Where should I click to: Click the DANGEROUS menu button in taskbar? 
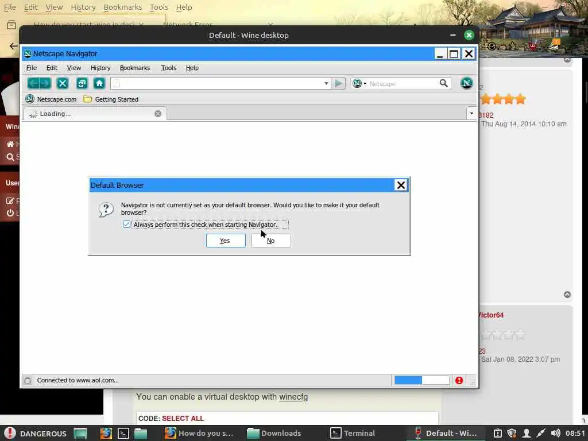36,433
